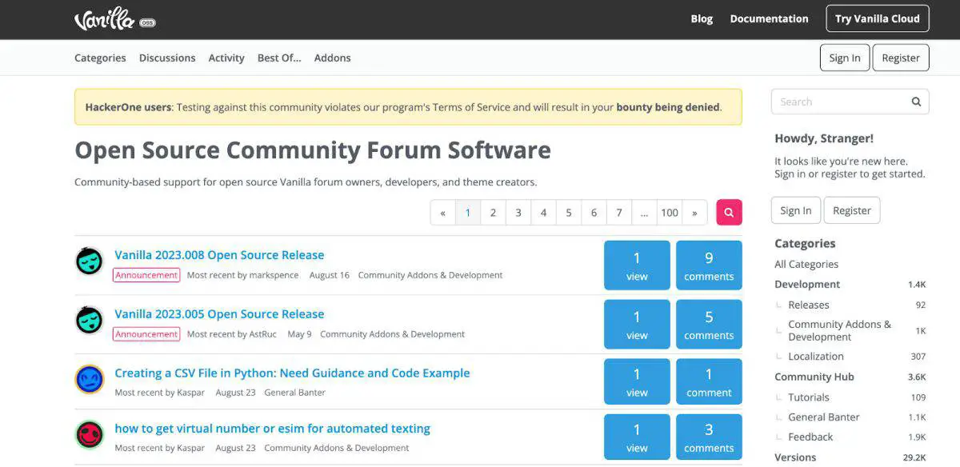The height and width of the screenshot is (467, 960).
Task: Open All Categories in sidebar
Action: click(x=806, y=264)
